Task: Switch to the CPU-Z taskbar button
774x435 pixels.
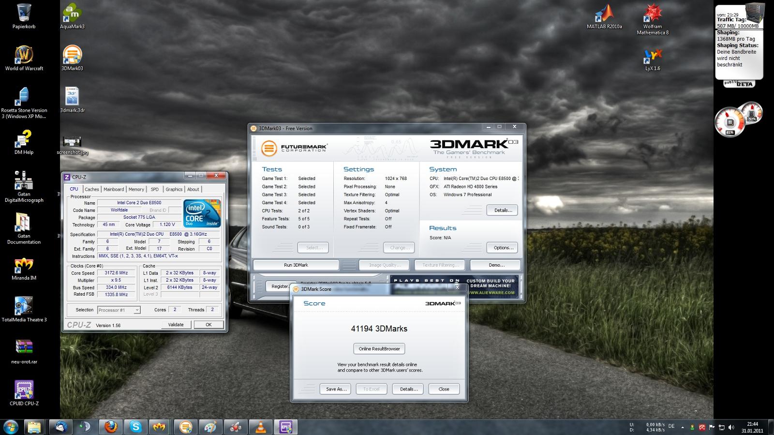Action: tap(285, 427)
